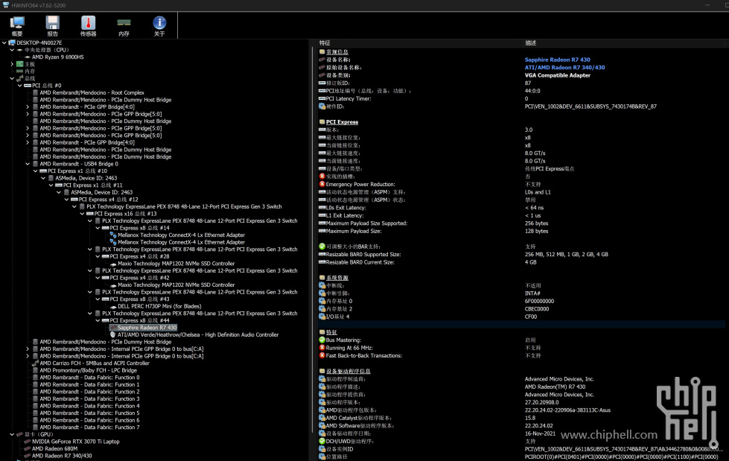729x461 pixels.
Task: Click the computer icon beside DESKTOP-4N0027E
Action: (12, 42)
